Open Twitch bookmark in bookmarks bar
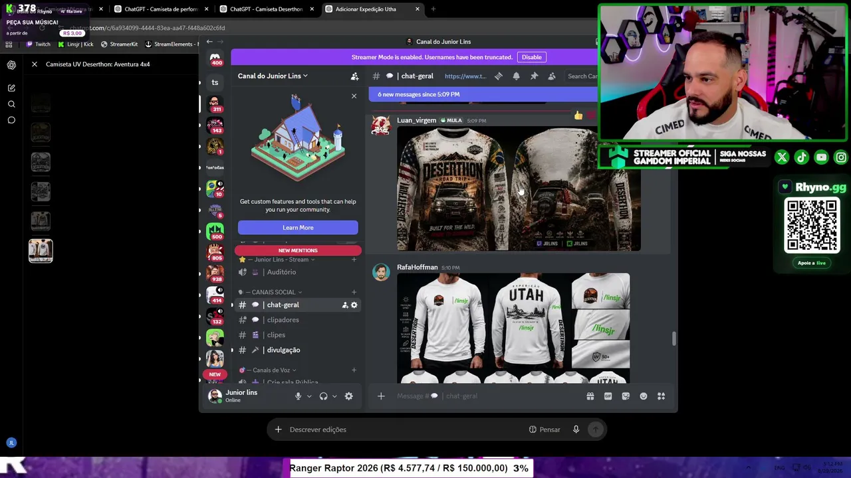Image resolution: width=851 pixels, height=478 pixels. [x=39, y=44]
